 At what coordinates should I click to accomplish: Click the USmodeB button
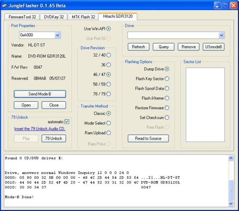point(214,47)
